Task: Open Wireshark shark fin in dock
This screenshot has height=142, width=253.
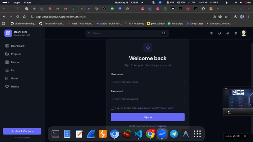Action: click(x=91, y=134)
